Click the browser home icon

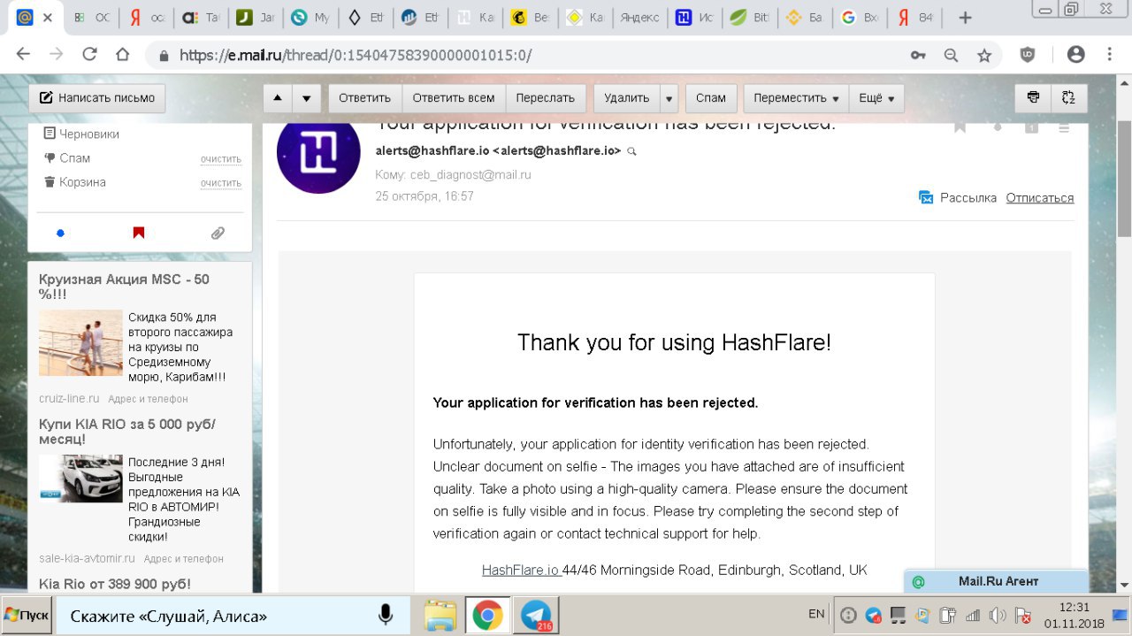[123, 55]
